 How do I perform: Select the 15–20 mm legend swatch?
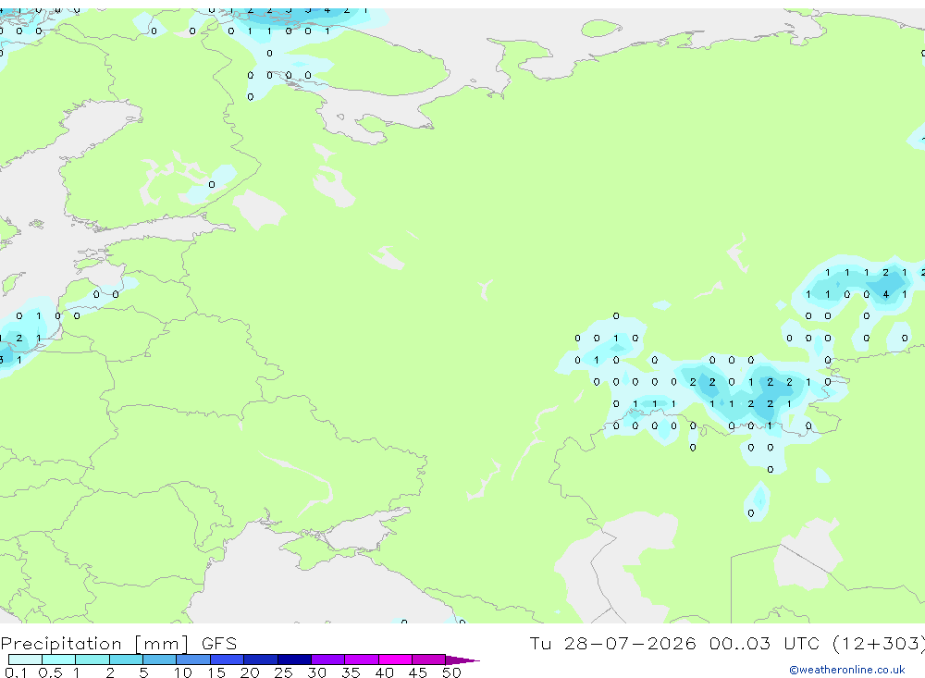[228, 660]
